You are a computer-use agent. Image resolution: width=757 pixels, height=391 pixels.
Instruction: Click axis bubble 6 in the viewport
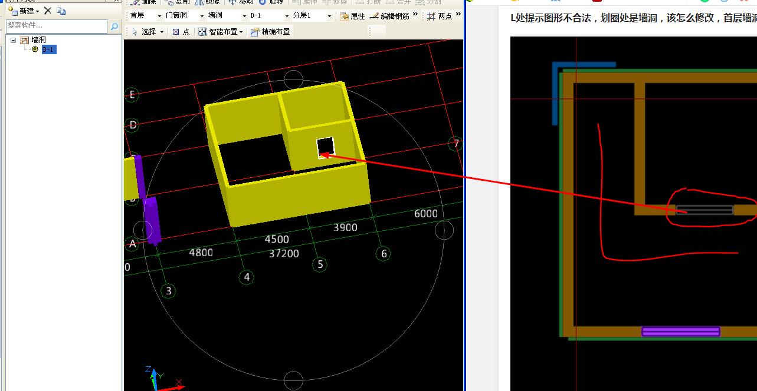(384, 254)
